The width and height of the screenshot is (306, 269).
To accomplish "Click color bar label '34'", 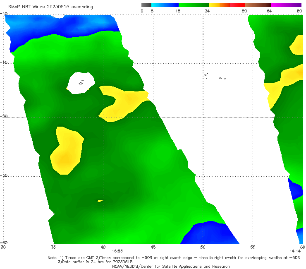I will [207, 11].
